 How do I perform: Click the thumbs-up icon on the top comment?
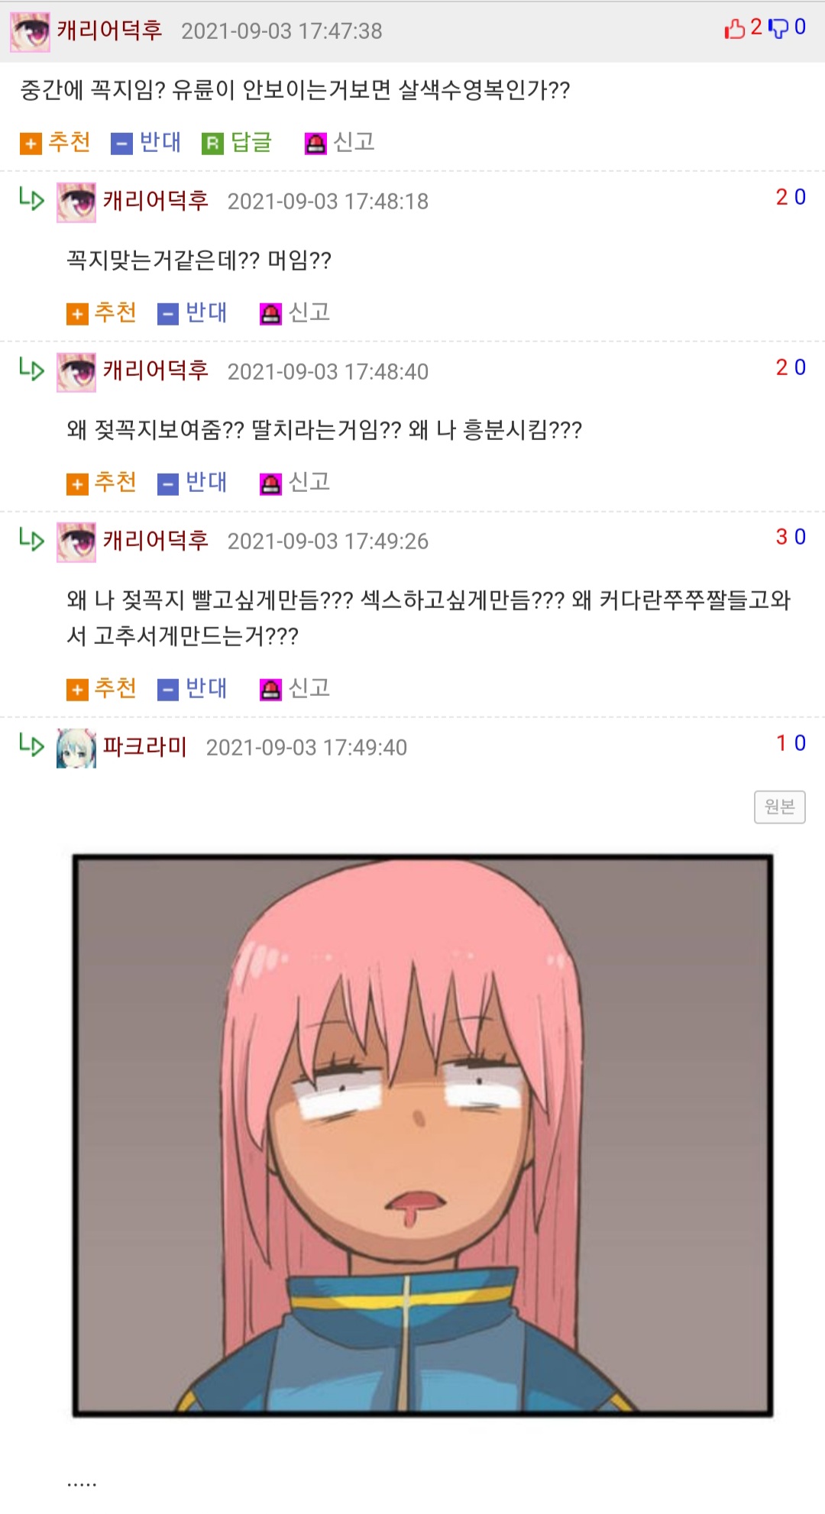(x=735, y=28)
